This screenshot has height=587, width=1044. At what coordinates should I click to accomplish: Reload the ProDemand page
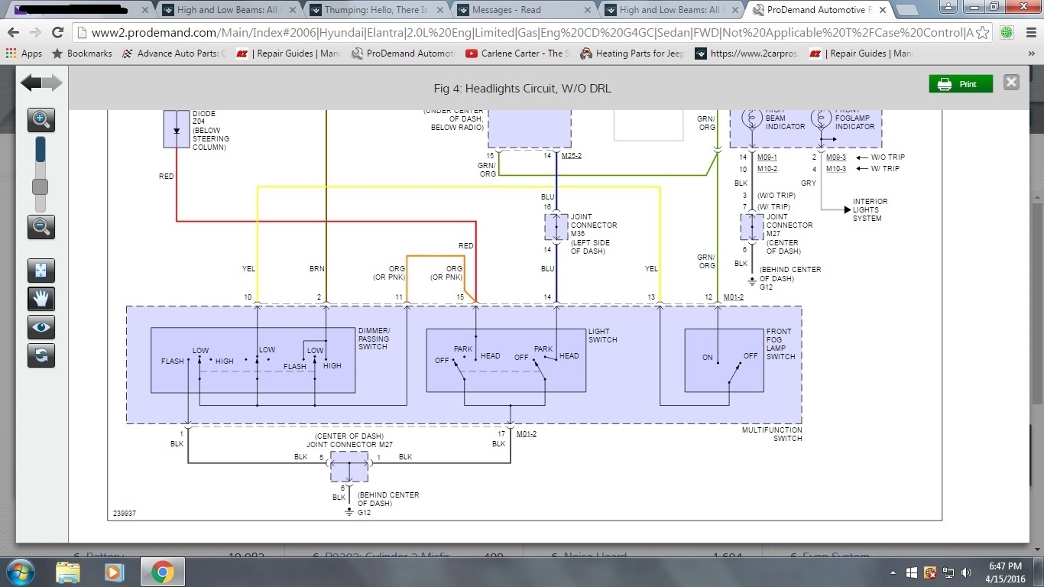pos(57,33)
